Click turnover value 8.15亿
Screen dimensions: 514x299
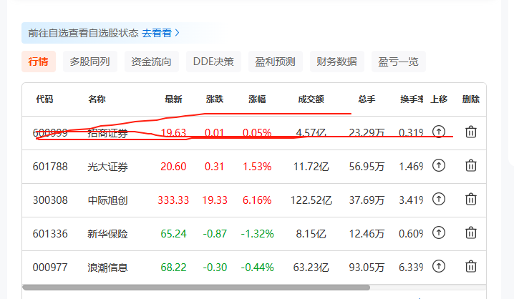[311, 234]
